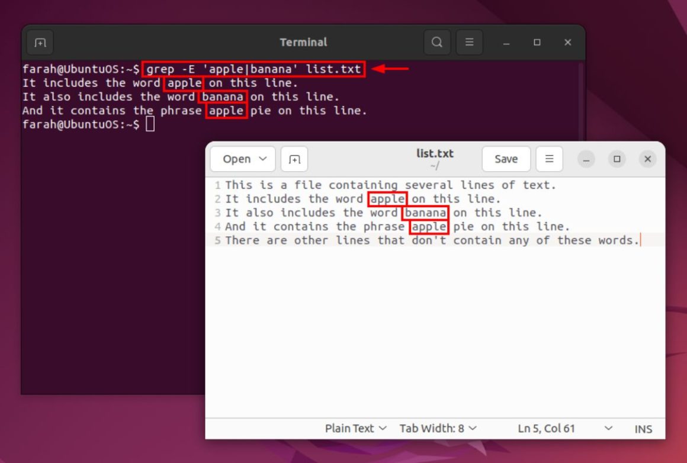Viewport: 687px width, 463px height.
Task: Click highlighted word apple on line 2
Action: [387, 198]
